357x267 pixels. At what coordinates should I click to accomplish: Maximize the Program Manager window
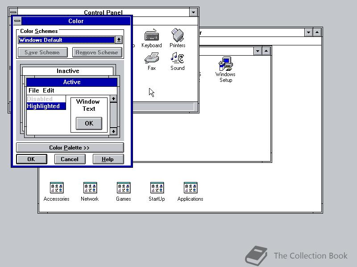point(317,32)
